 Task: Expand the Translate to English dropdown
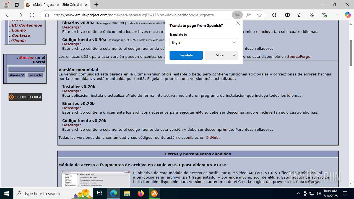204,43
